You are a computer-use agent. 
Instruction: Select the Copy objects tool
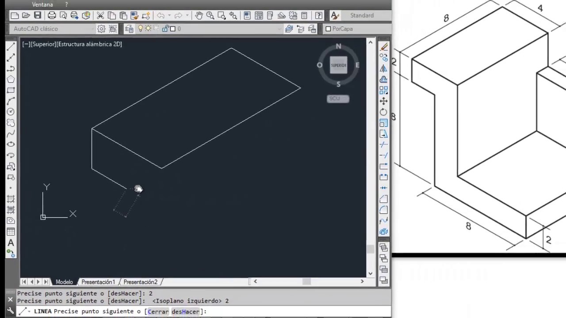[383, 58]
